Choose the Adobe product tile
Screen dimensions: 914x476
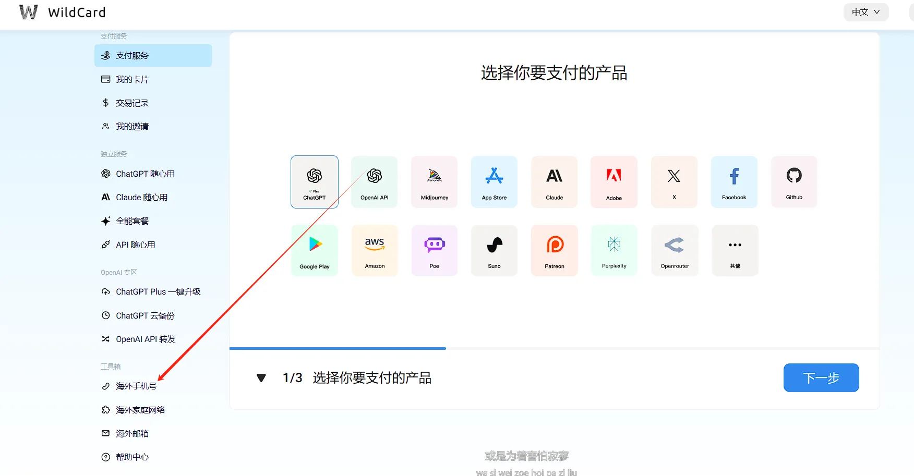(x=614, y=182)
